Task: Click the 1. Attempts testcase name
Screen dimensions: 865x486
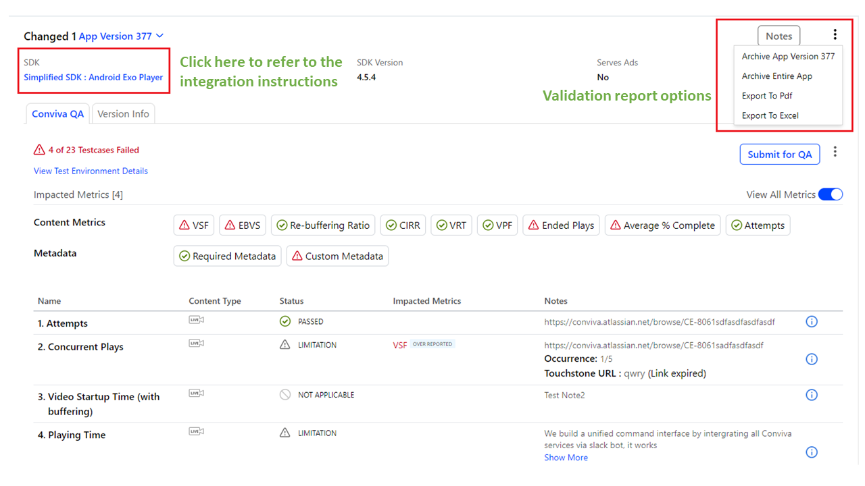Action: [63, 324]
